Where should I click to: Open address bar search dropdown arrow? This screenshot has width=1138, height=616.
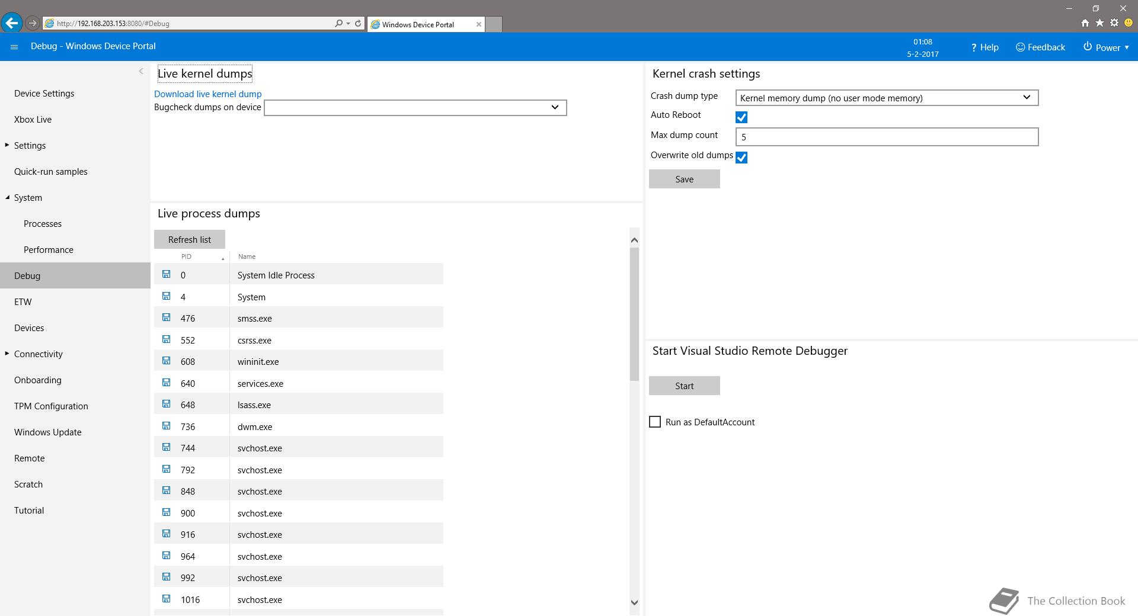tap(348, 24)
